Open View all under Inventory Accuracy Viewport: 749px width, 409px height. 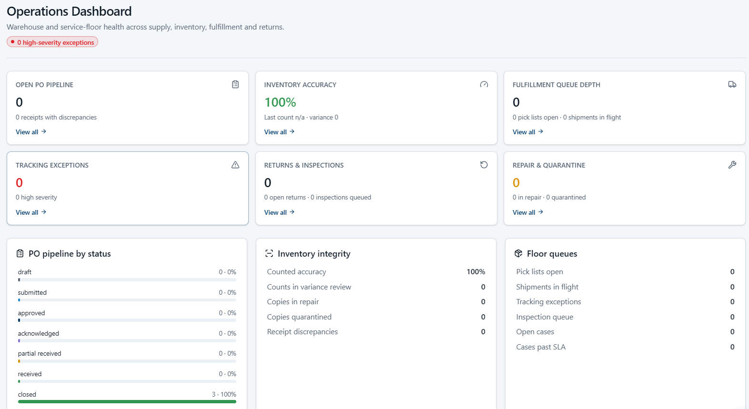[x=280, y=132]
